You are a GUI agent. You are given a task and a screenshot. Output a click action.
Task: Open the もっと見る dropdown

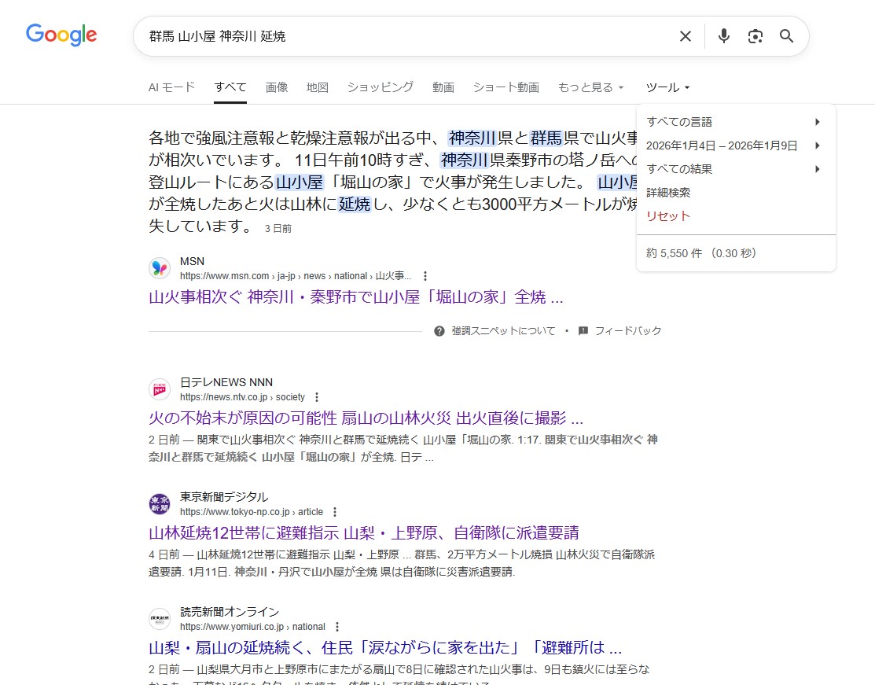[x=590, y=87]
